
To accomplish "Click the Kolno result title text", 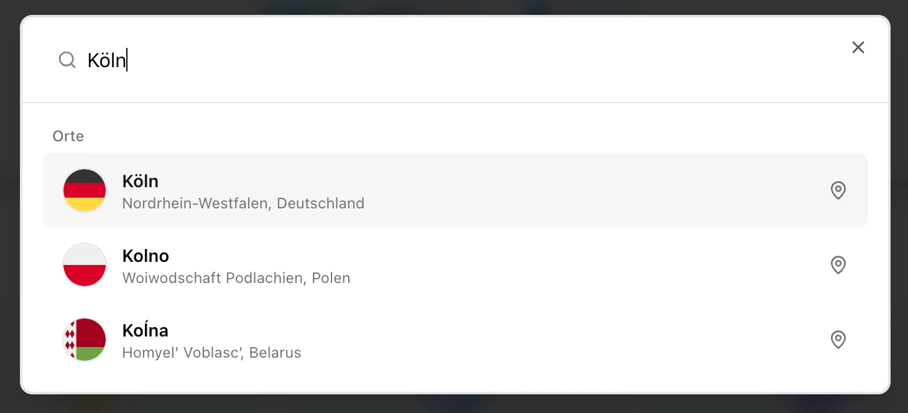I will click(146, 256).
